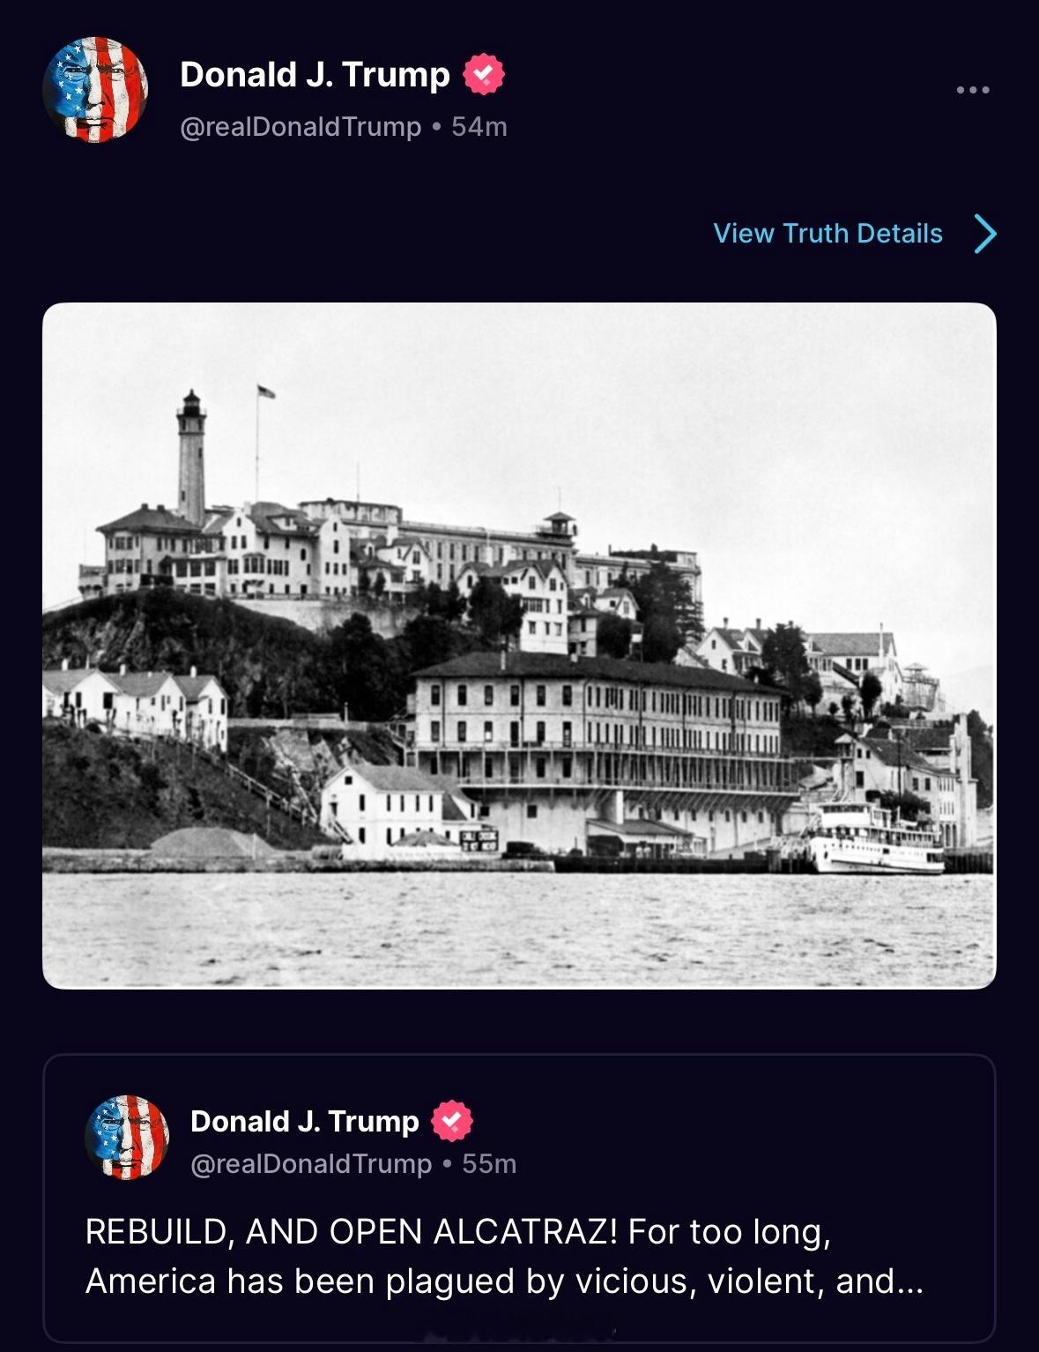This screenshot has width=1039, height=1352.
Task: Tap the top post's flag-face profile avatar
Action: click(x=95, y=90)
